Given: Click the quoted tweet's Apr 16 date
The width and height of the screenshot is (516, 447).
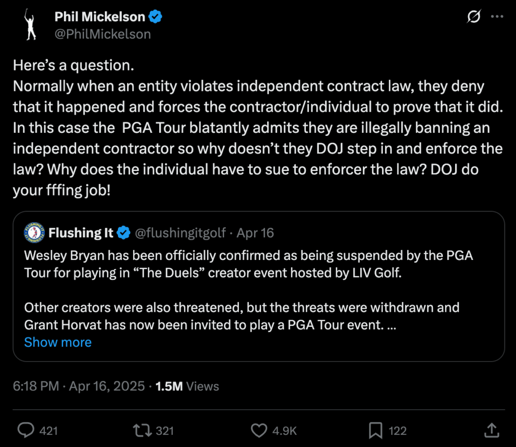Looking at the screenshot, I should click(x=255, y=233).
